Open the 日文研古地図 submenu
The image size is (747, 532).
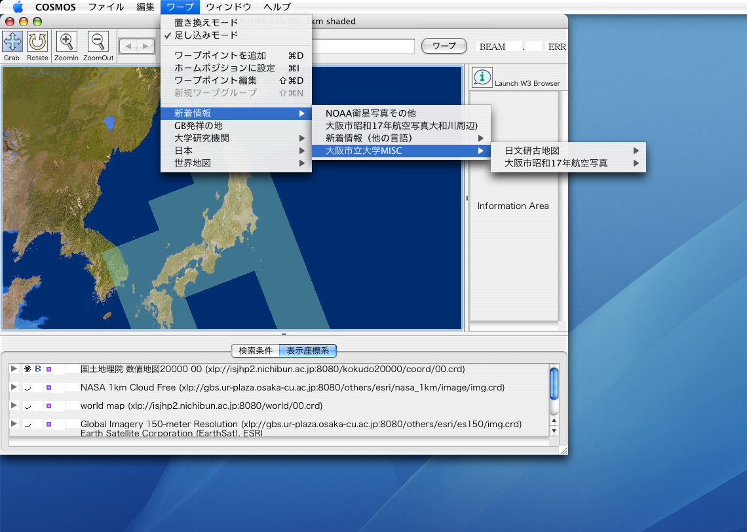pos(568,151)
